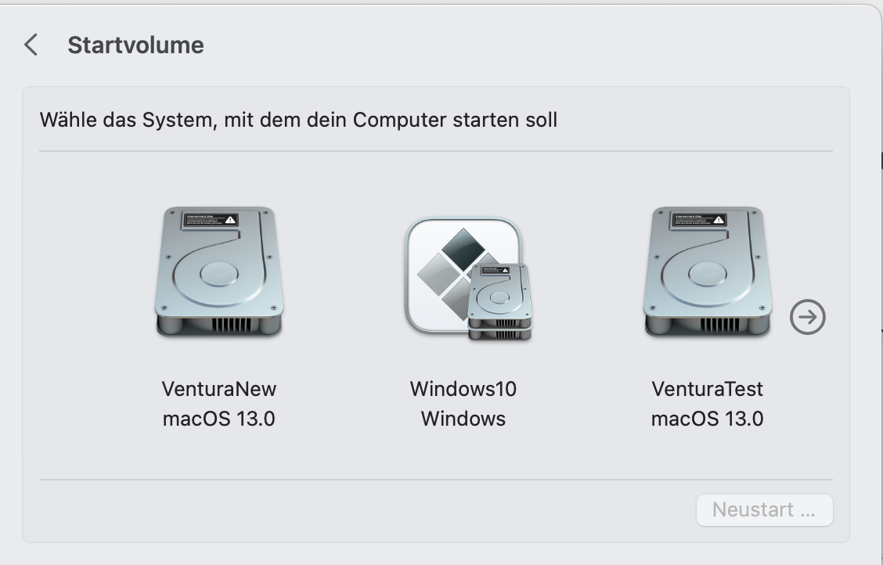Go back using the chevron arrow
Image resolution: width=883 pixels, height=565 pixels.
click(31, 45)
